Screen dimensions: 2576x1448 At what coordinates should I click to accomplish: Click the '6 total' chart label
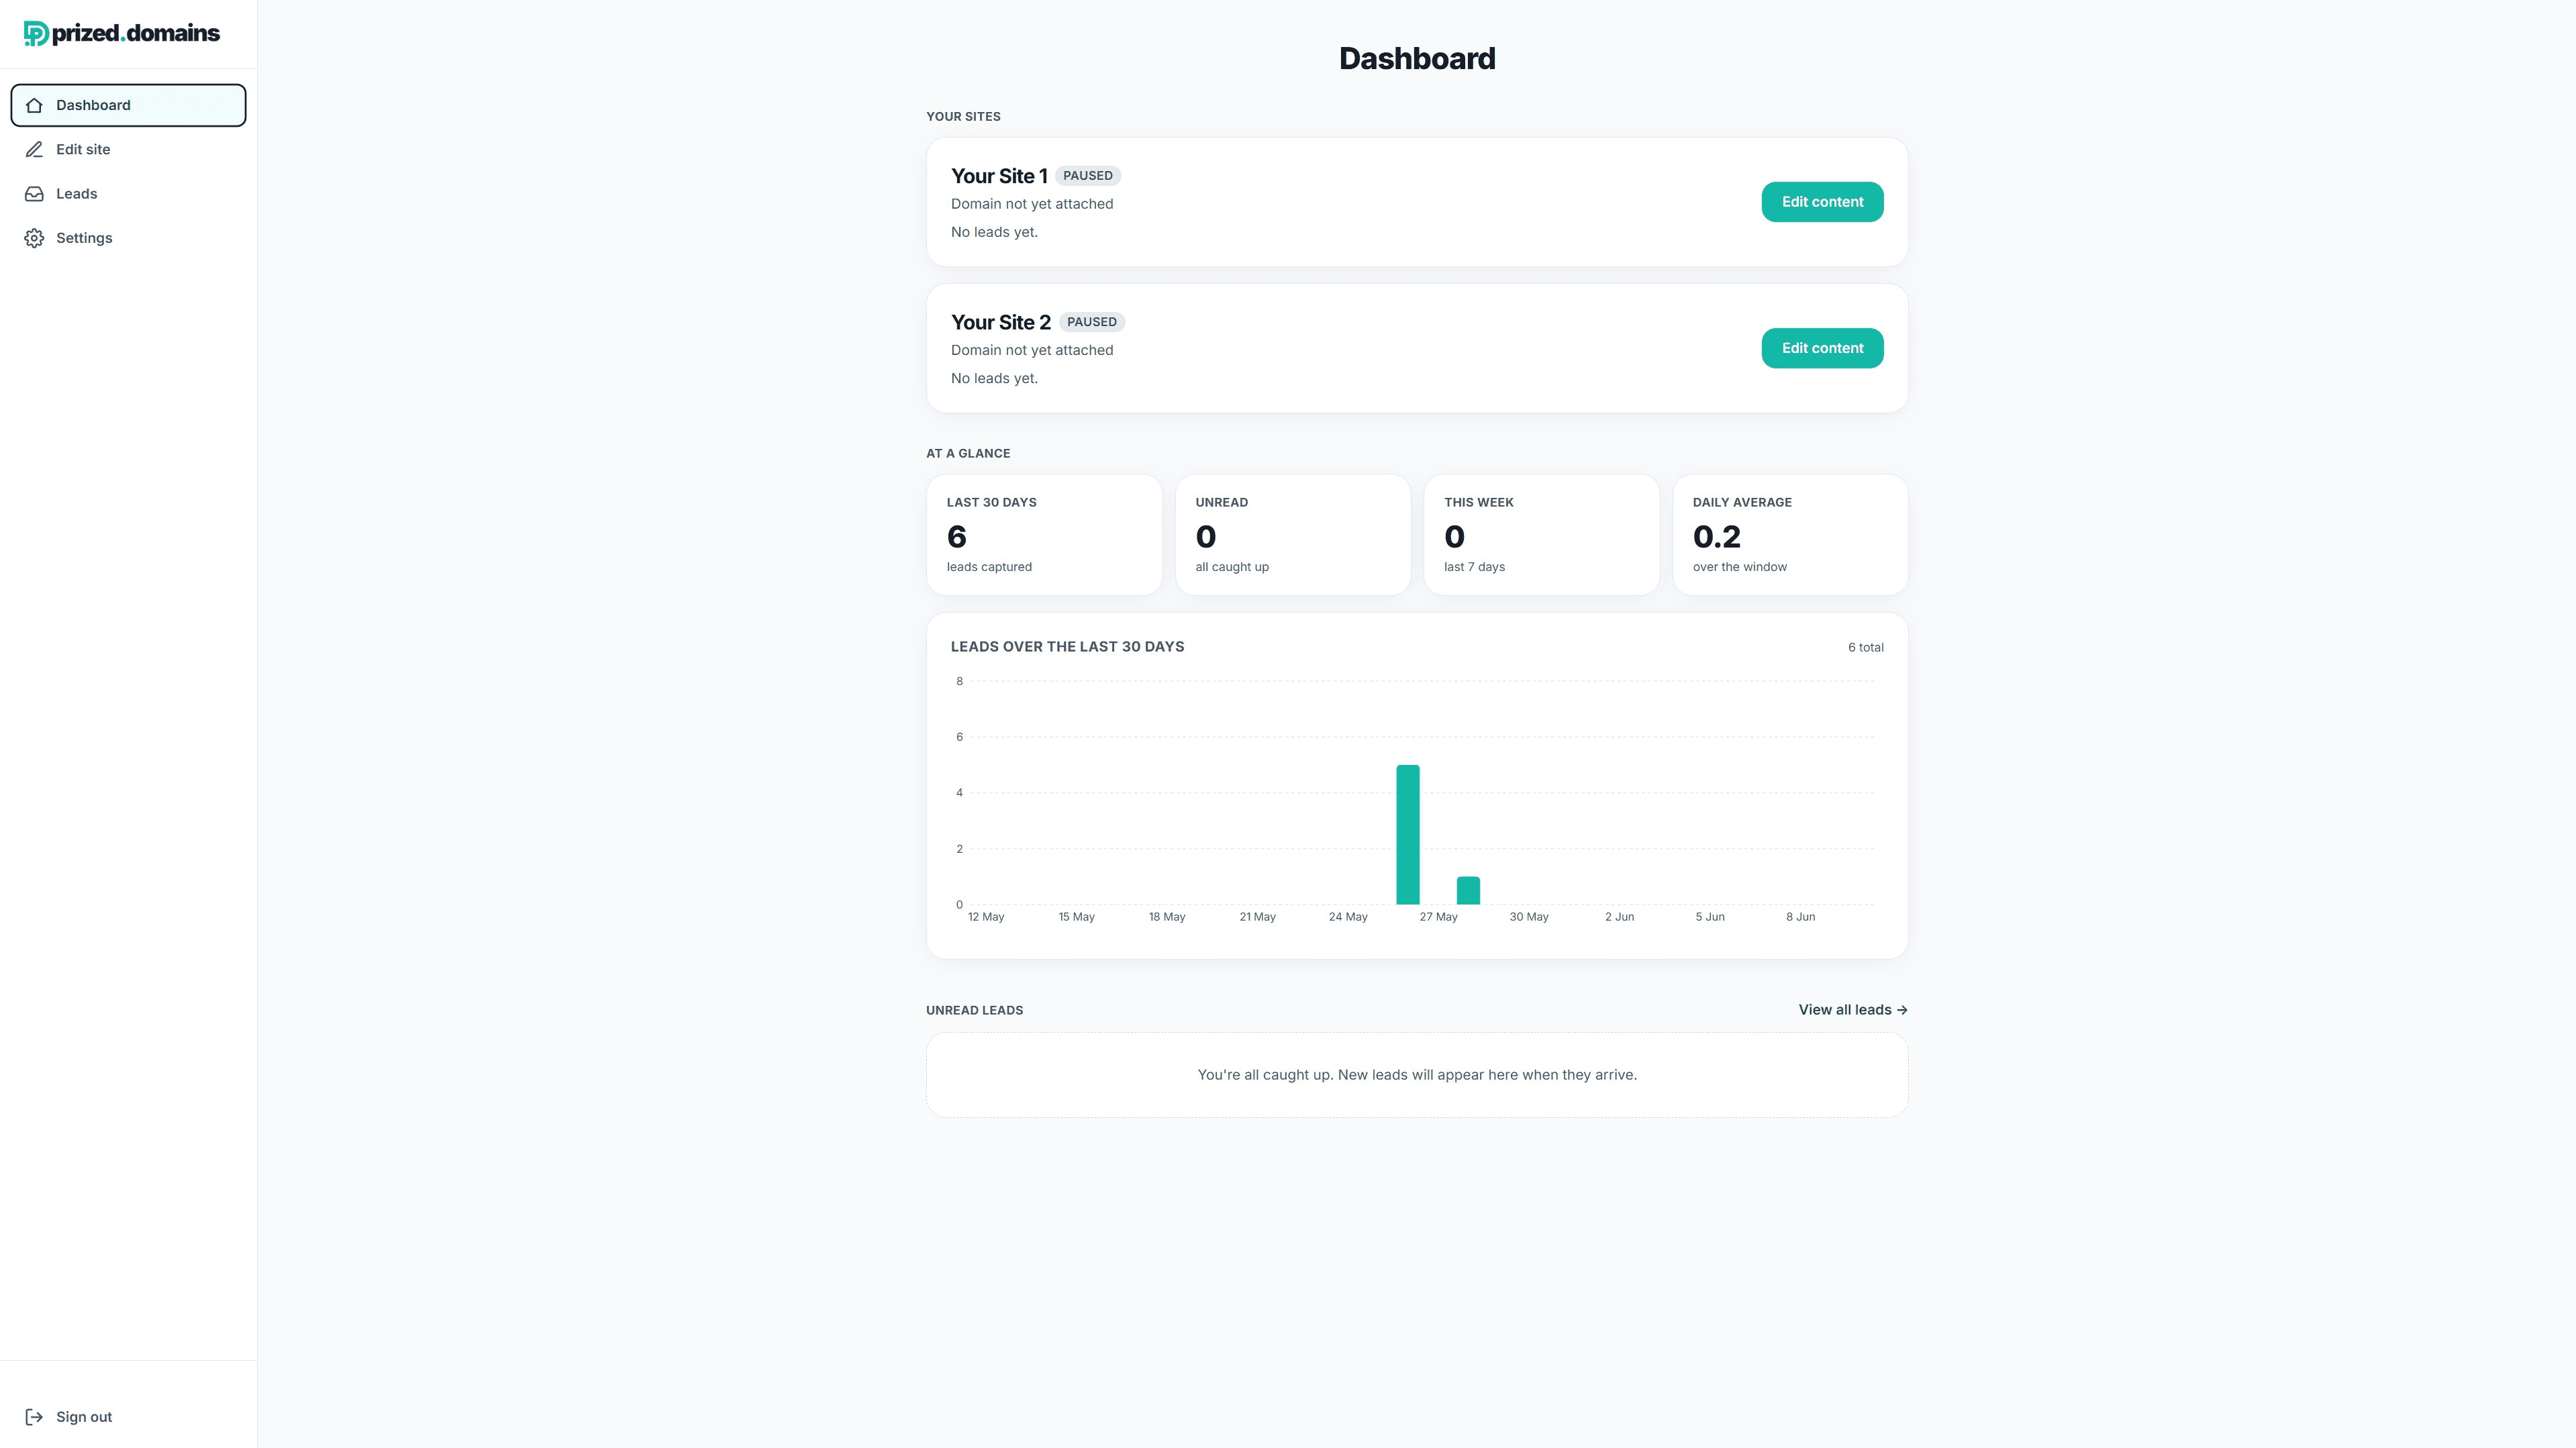click(x=1865, y=648)
